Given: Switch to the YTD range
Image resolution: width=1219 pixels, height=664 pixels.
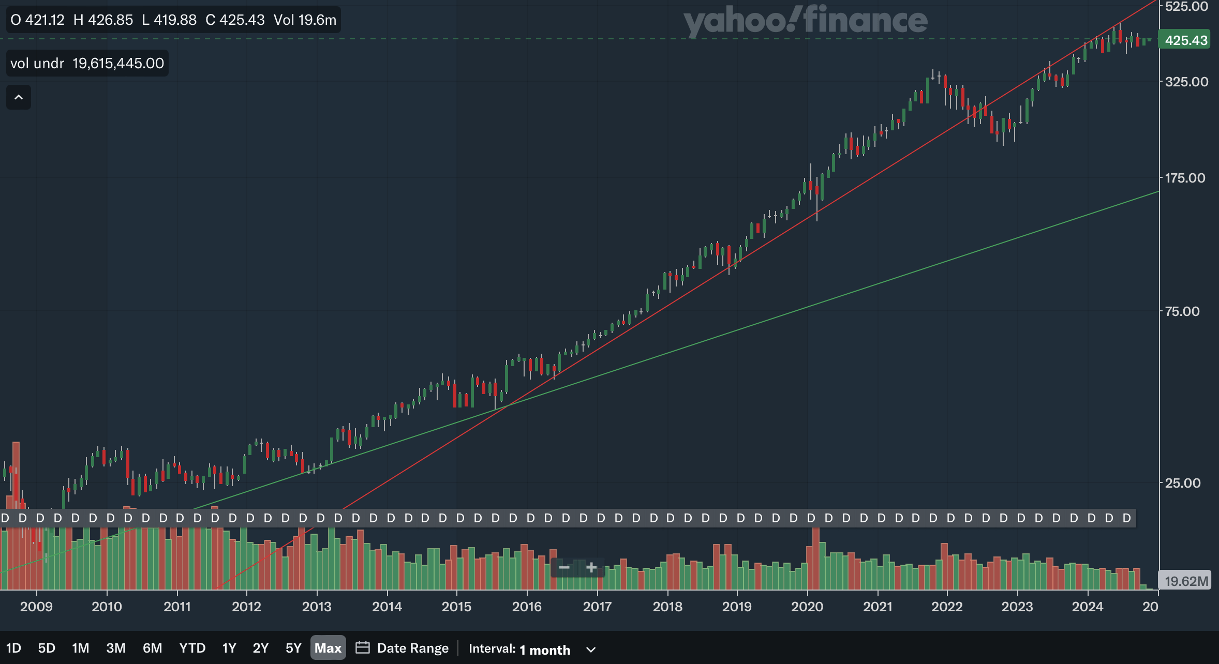Looking at the screenshot, I should [x=192, y=648].
